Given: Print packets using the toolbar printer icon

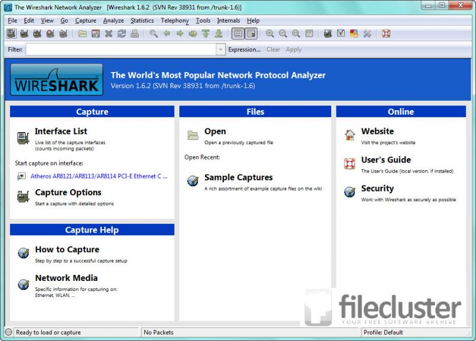Looking at the screenshot, I should [135, 33].
